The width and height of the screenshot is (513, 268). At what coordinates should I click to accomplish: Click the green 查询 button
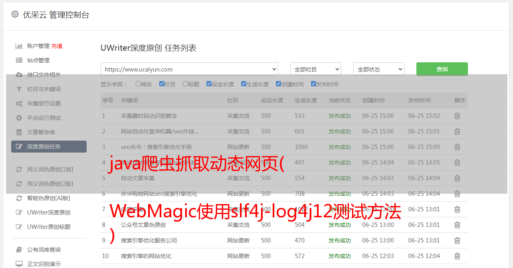coord(442,69)
